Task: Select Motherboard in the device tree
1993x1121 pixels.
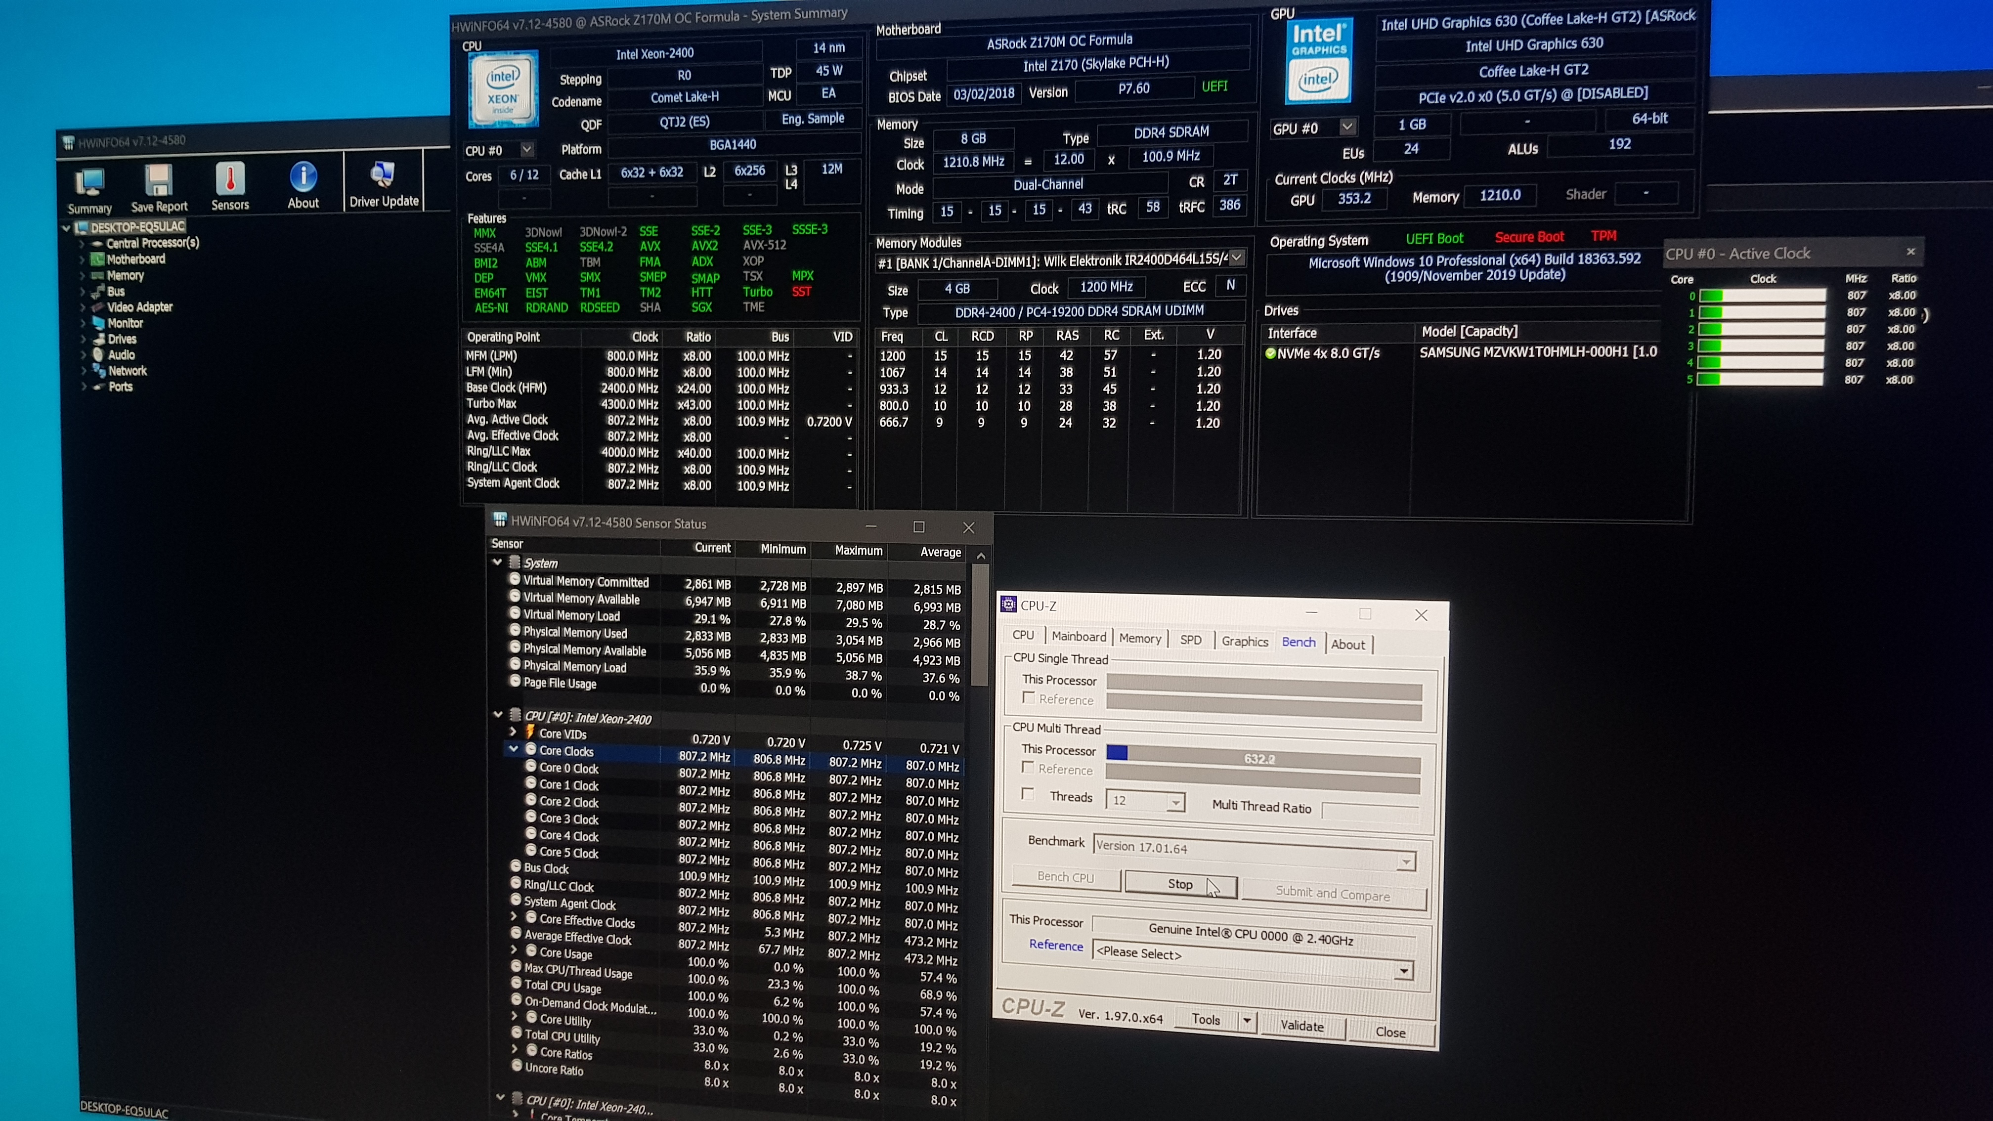Action: pos(135,259)
